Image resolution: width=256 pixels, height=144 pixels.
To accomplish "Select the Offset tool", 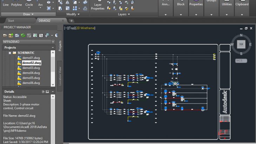I will [85, 8].
